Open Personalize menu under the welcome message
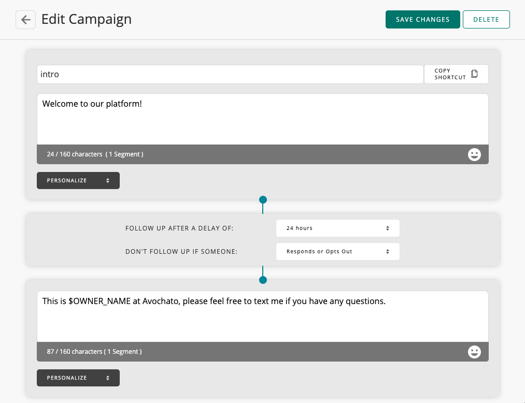Screen dimensions: 525x403 (78, 181)
